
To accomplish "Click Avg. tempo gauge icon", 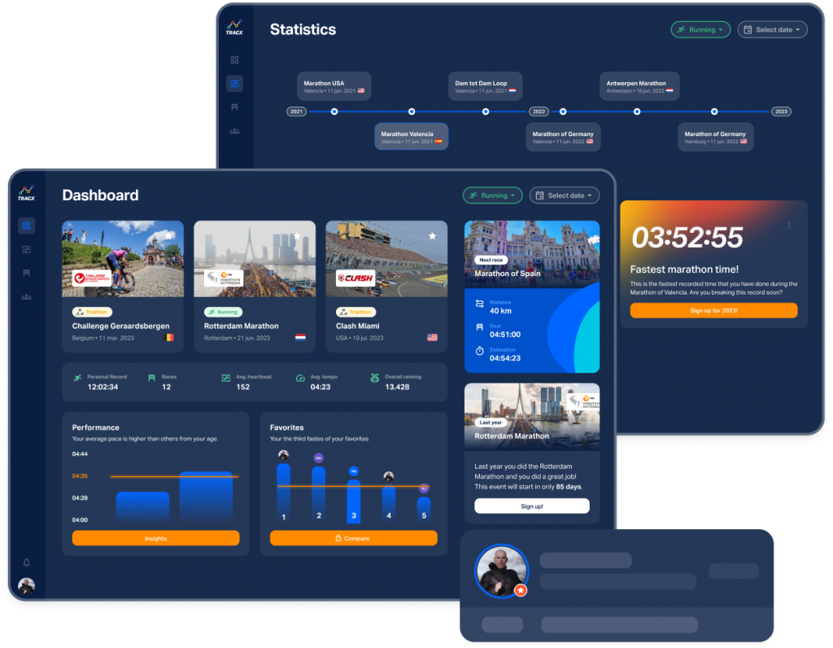I will coord(300,378).
